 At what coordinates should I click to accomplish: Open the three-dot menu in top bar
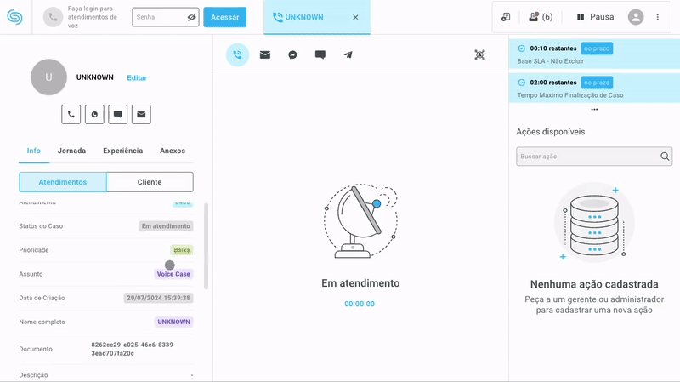pos(657,17)
